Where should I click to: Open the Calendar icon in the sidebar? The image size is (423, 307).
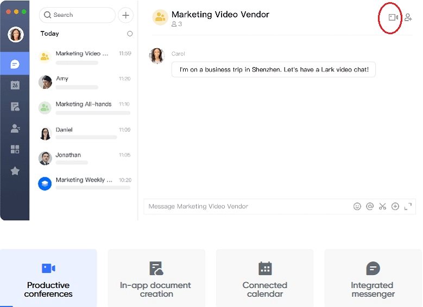click(15, 85)
